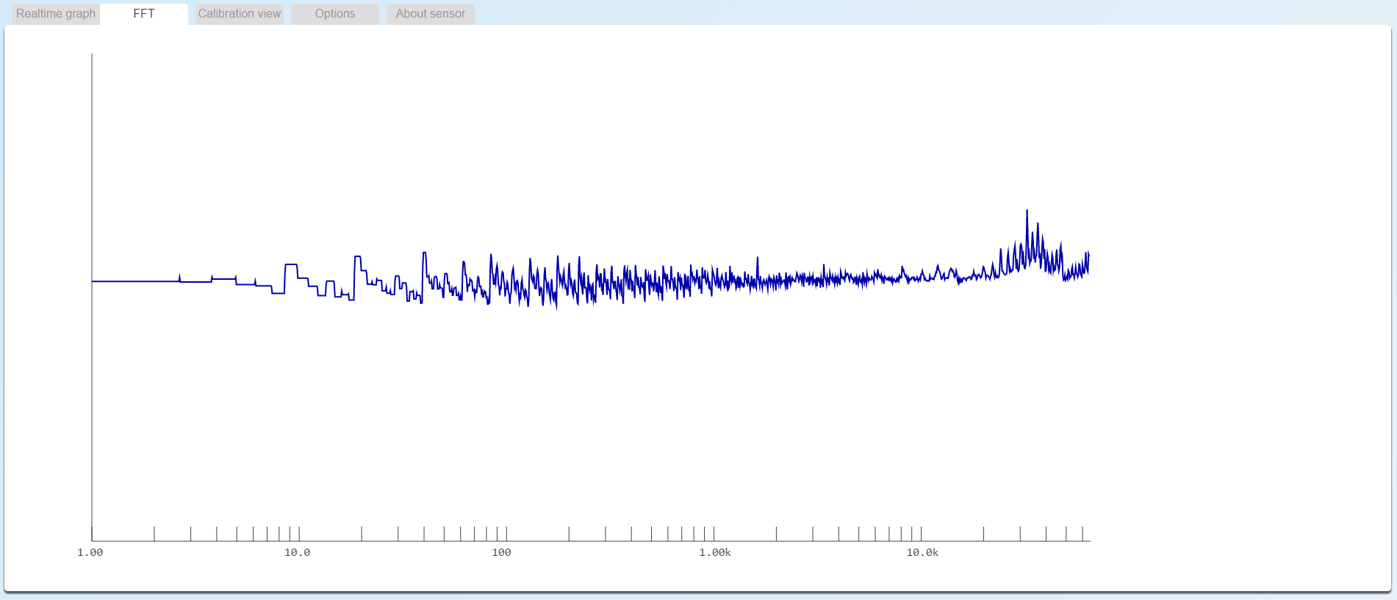The height and width of the screenshot is (600, 1397).
Task: Switch to the Realtime graph tab
Action: [56, 14]
